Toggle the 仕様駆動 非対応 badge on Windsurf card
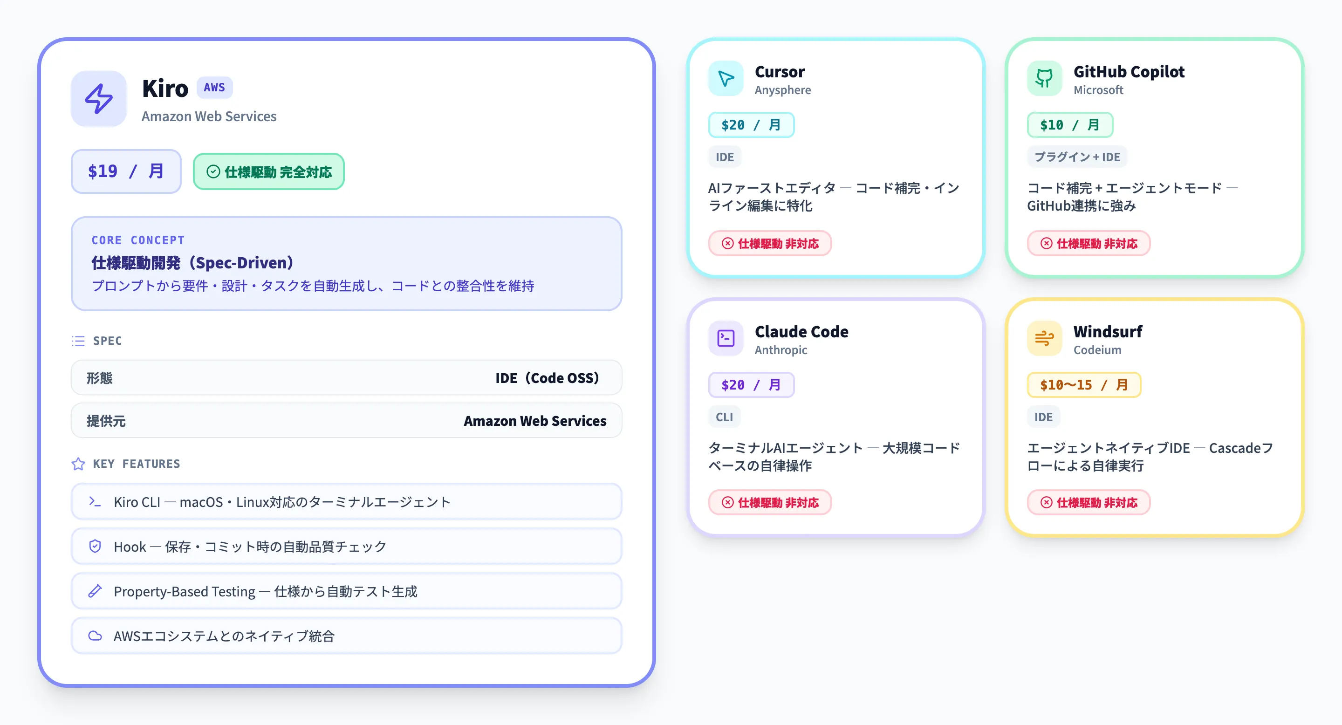 (x=1089, y=502)
